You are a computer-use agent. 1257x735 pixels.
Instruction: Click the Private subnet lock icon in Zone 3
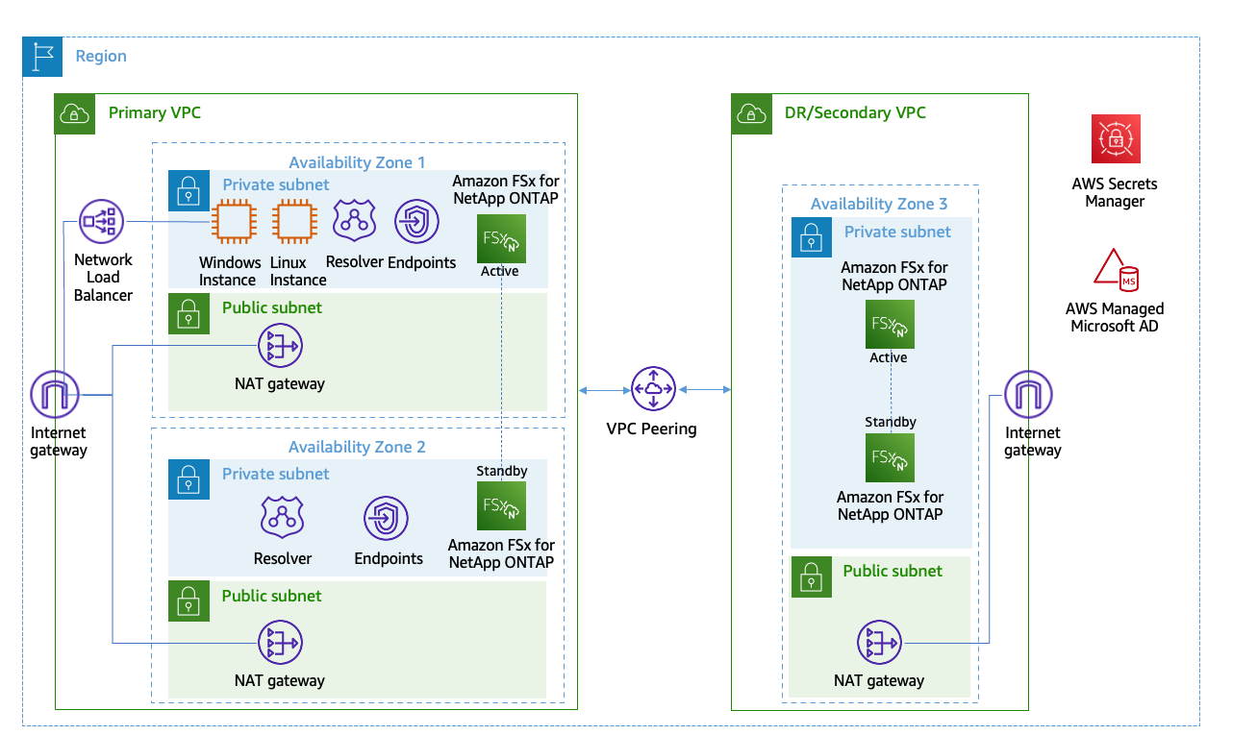click(811, 237)
